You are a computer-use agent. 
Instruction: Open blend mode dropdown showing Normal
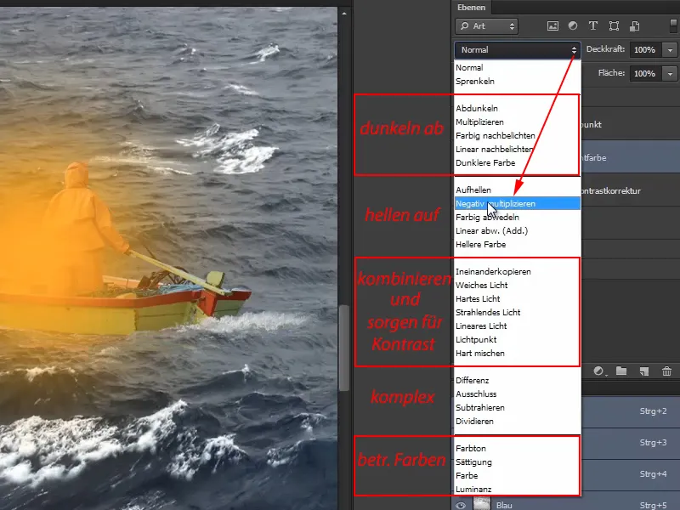coord(518,50)
